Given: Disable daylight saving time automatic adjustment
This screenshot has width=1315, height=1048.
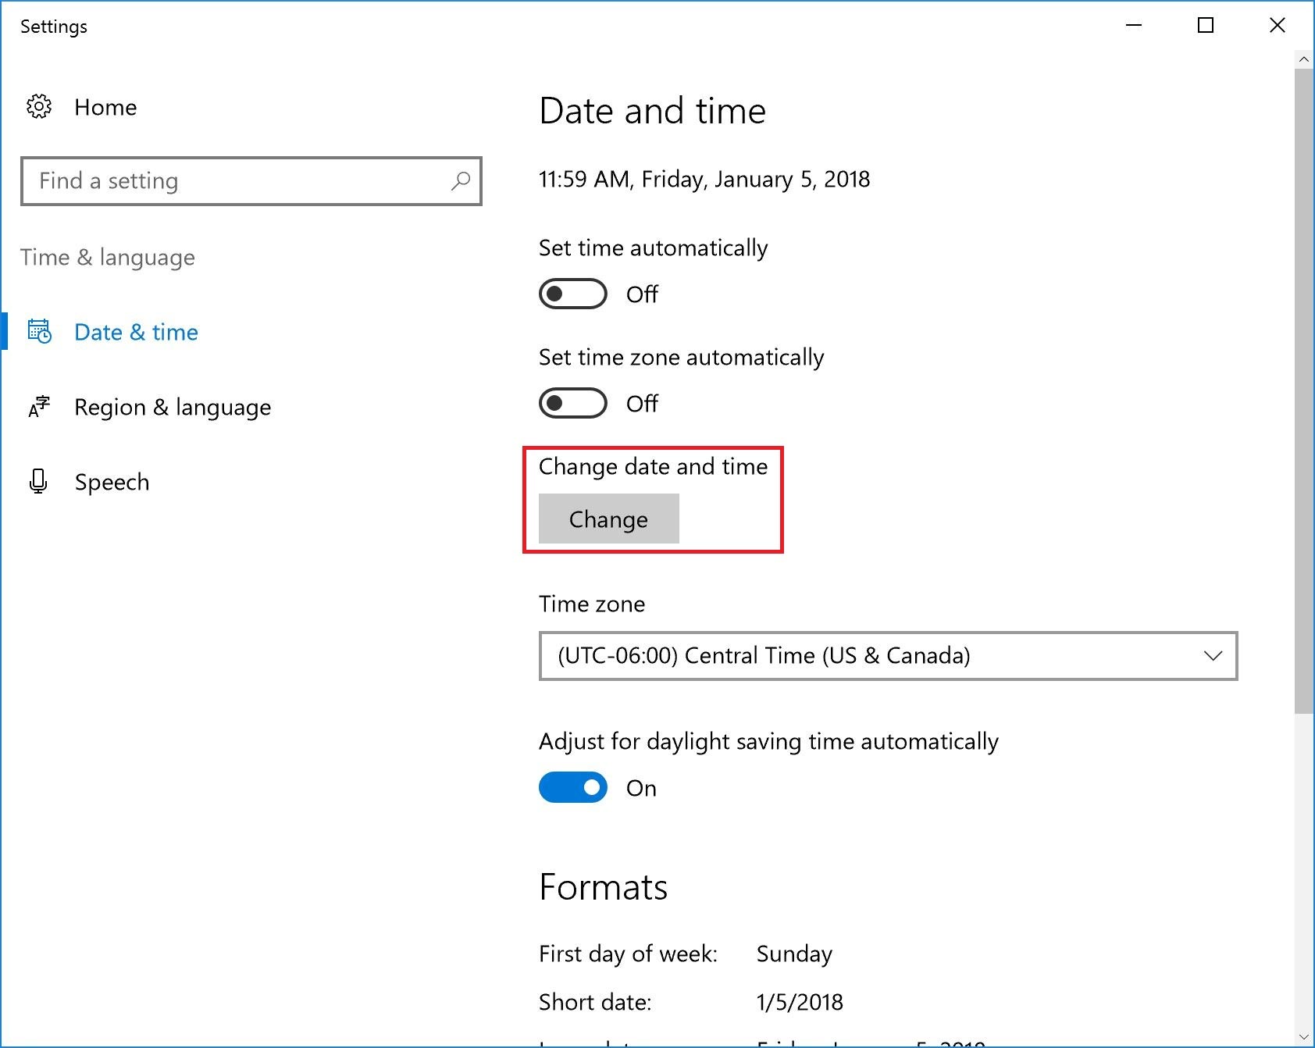Looking at the screenshot, I should click(x=573, y=787).
